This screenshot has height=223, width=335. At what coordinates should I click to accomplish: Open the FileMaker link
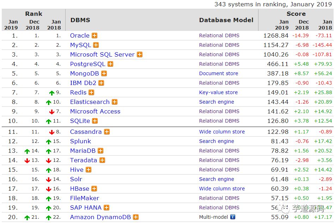[x=84, y=198]
